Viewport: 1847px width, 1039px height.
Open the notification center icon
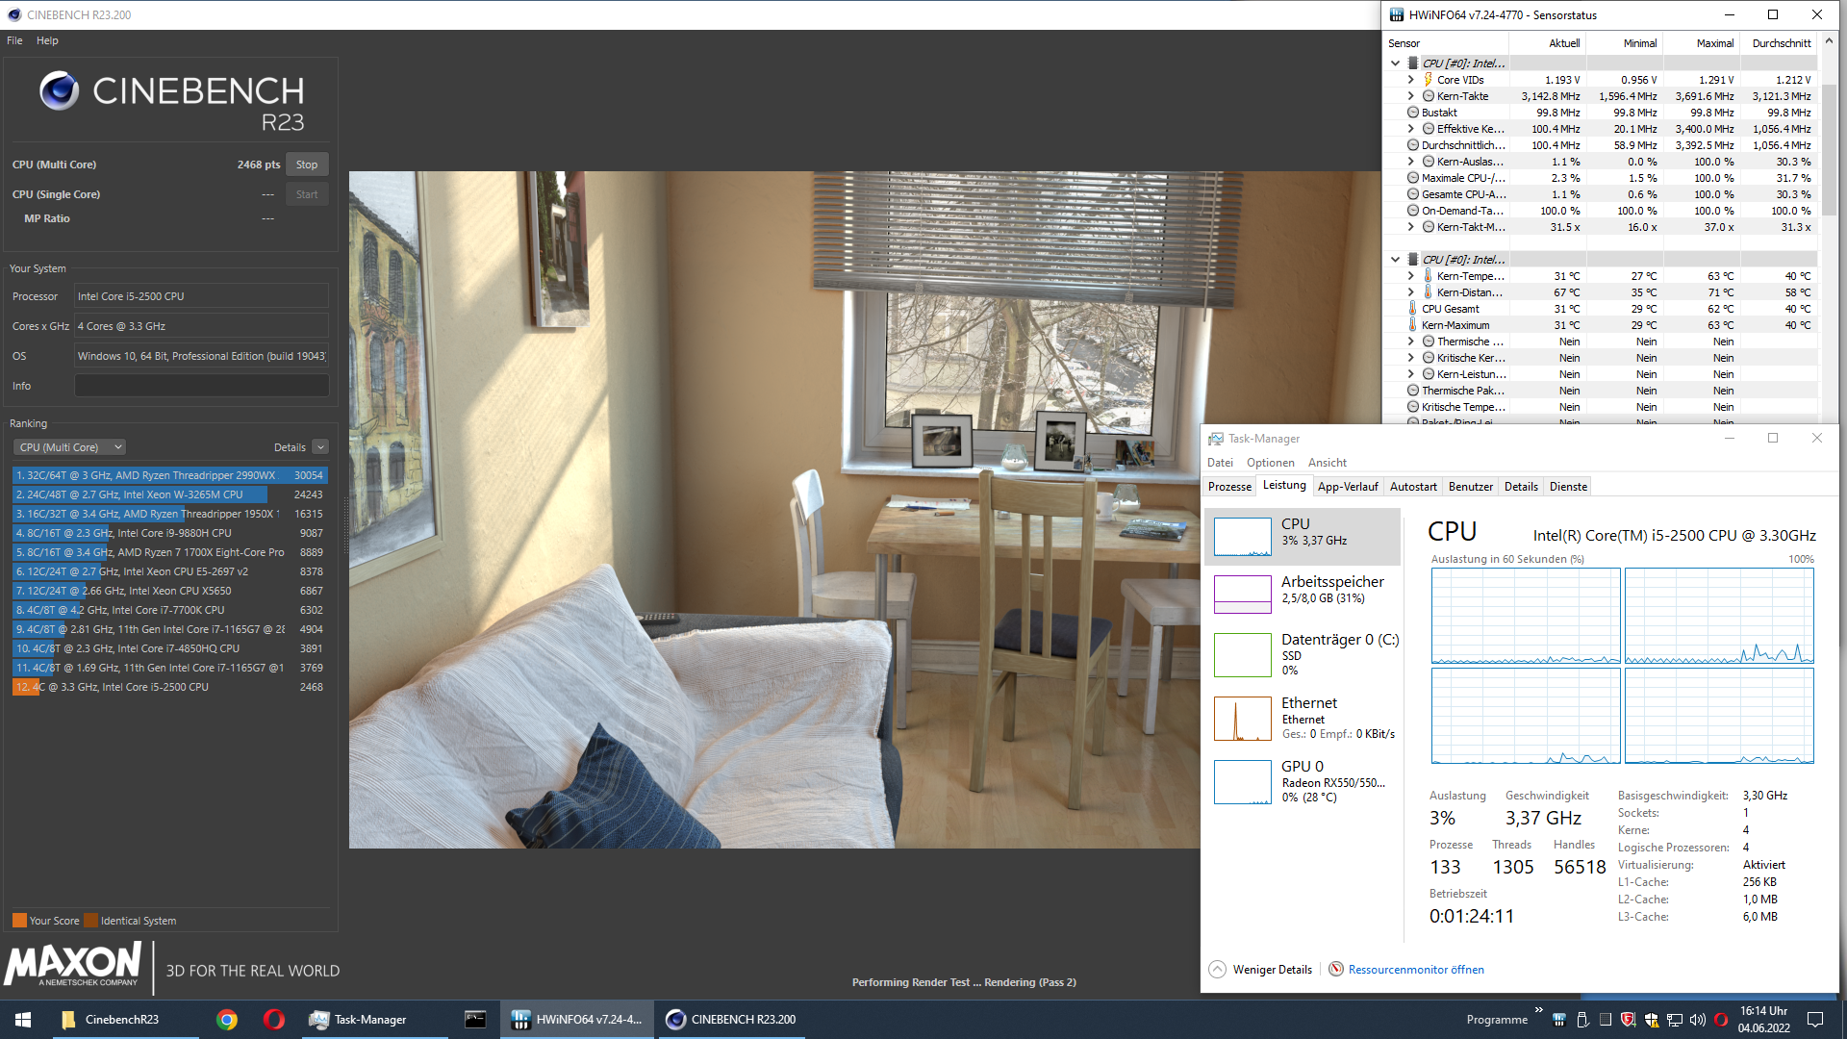(x=1815, y=1020)
